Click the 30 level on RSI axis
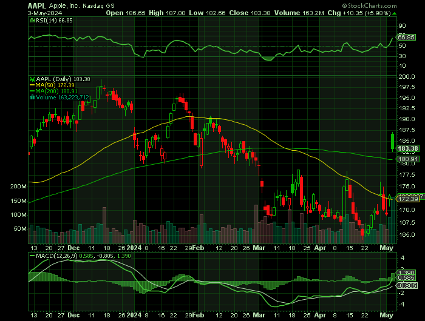425x321 pixels. [x=402, y=56]
